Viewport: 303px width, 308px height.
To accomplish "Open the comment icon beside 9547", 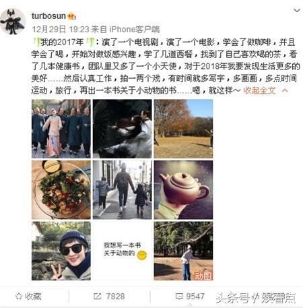I will pyautogui.click(x=179, y=297).
